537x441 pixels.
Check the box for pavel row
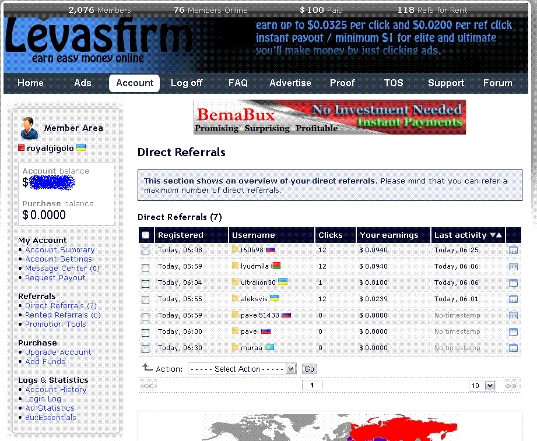[146, 333]
